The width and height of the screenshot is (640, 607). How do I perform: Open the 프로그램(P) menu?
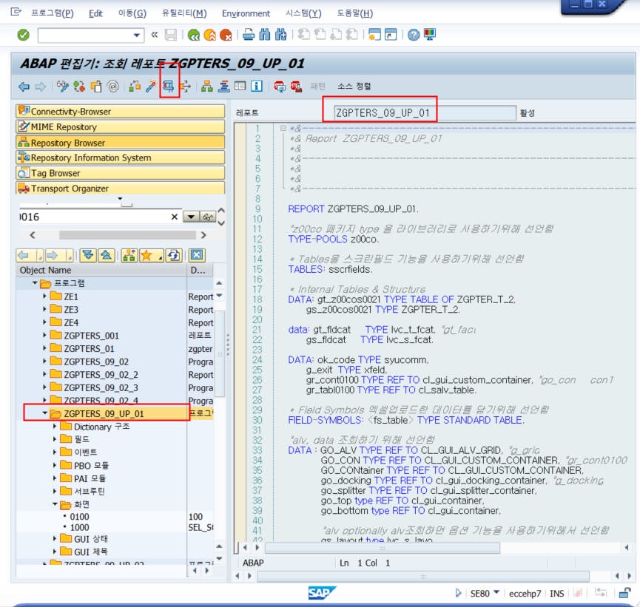(x=53, y=13)
